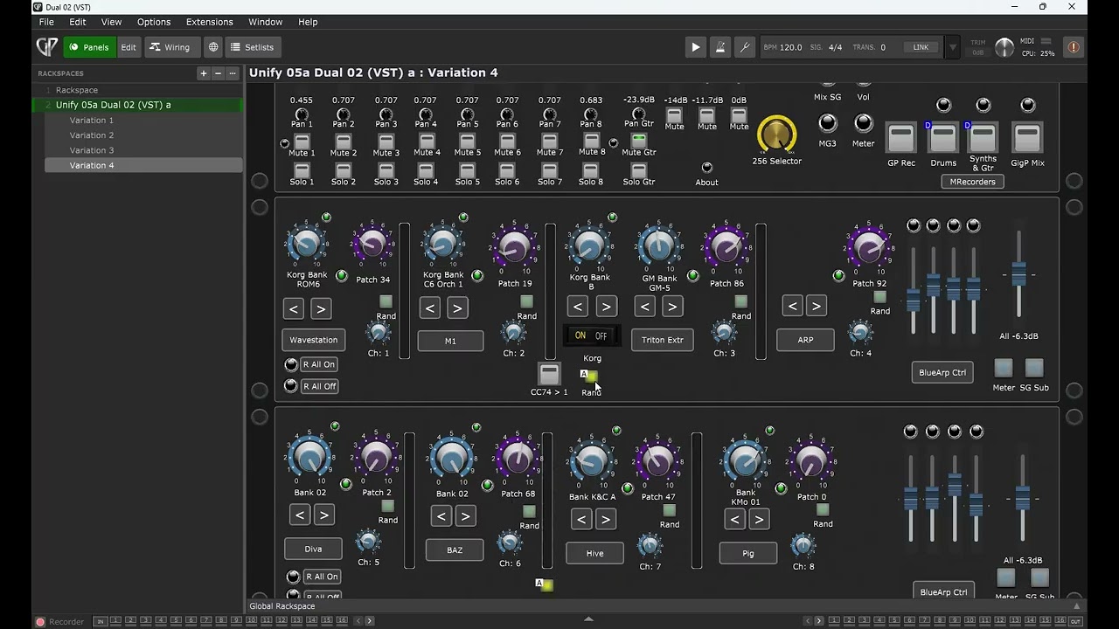
Task: Click the TRIM knob in the toolbar
Action: point(1004,47)
